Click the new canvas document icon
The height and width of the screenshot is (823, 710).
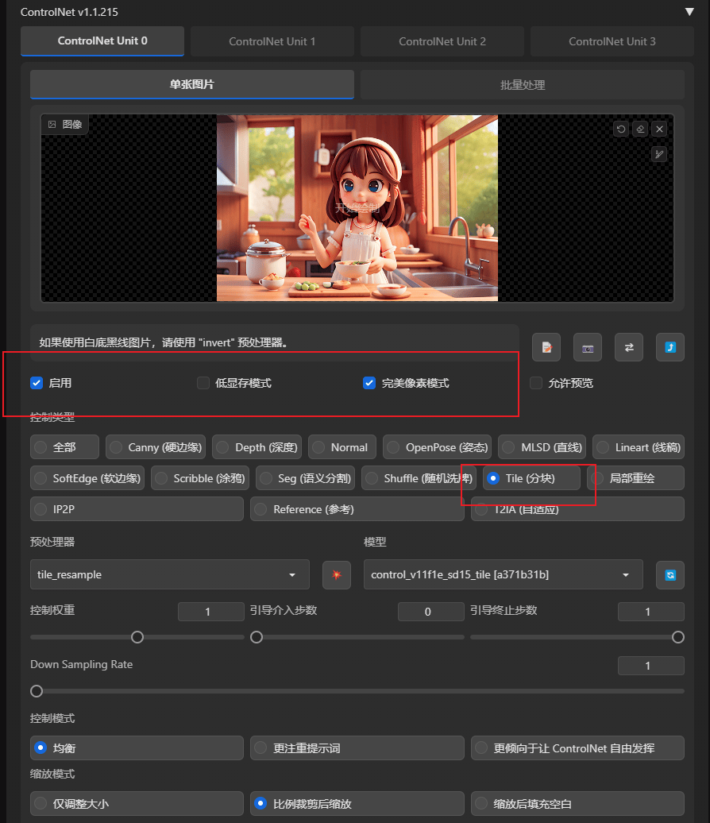click(546, 347)
